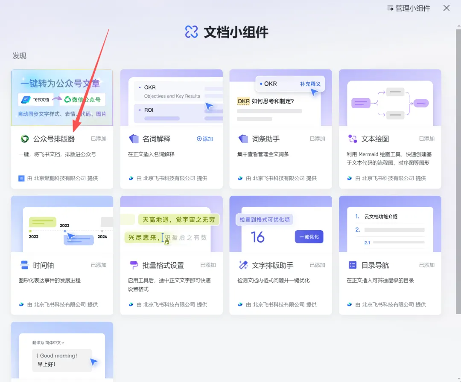Click Feishu provider logo under 词条助手
The image size is (461, 382).
(240, 178)
